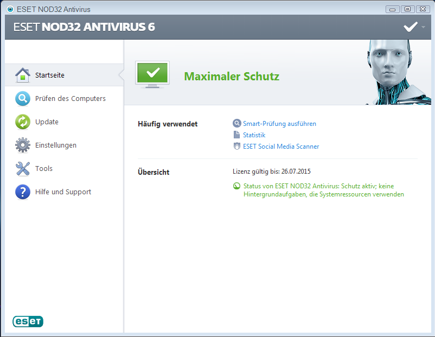Open the Statistik link

pos(254,135)
